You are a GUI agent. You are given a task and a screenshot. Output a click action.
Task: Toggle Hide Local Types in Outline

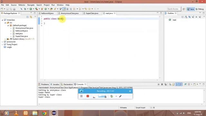(x=200, y=17)
